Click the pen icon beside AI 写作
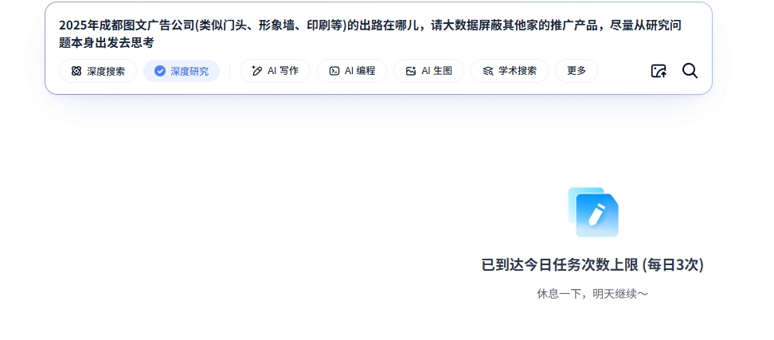Screen dimensions: 774x340 coord(256,71)
